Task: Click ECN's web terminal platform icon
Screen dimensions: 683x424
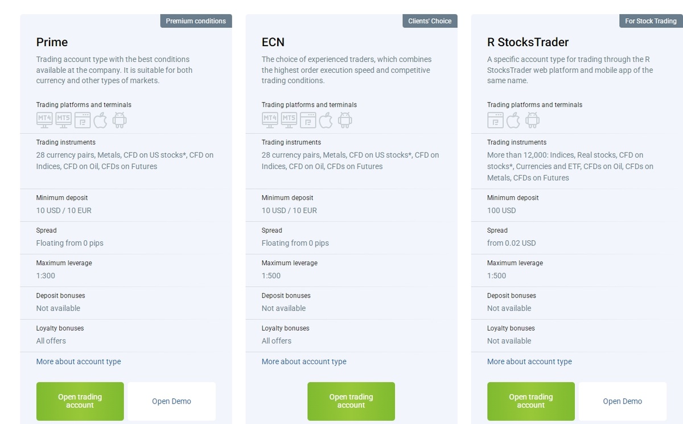Action: point(308,120)
